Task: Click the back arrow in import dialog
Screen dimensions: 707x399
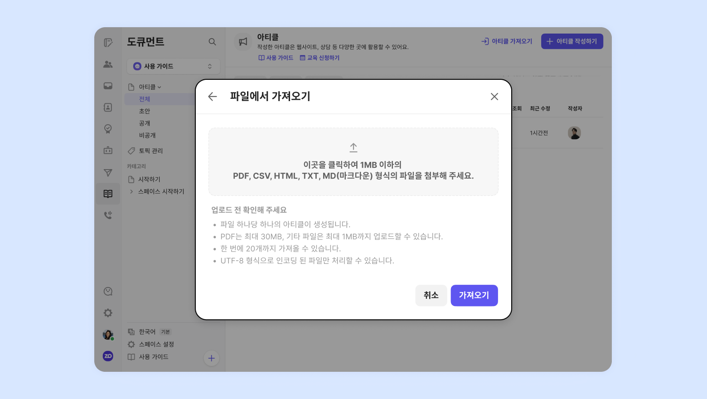Action: point(213,97)
